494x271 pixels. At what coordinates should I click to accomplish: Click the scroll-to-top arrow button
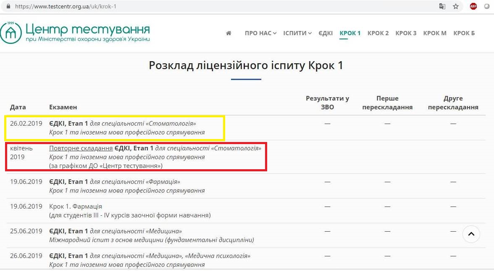(471, 234)
